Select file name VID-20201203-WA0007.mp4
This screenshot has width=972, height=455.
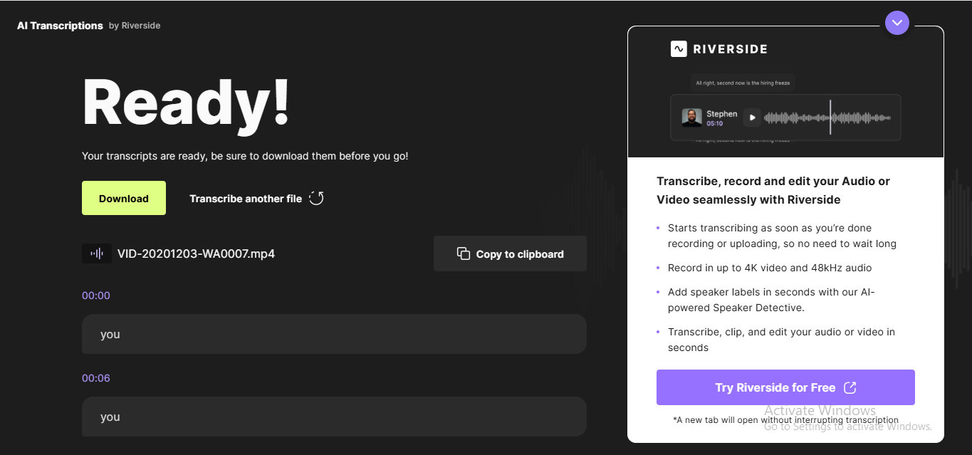196,253
